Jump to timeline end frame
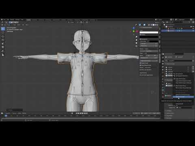 pyautogui.click(x=87, y=113)
